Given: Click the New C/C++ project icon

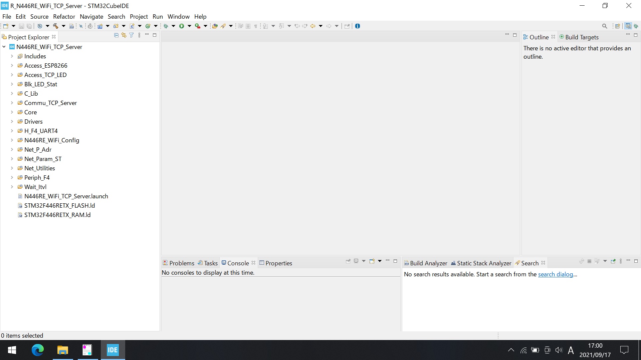Looking at the screenshot, I should click(x=100, y=26).
